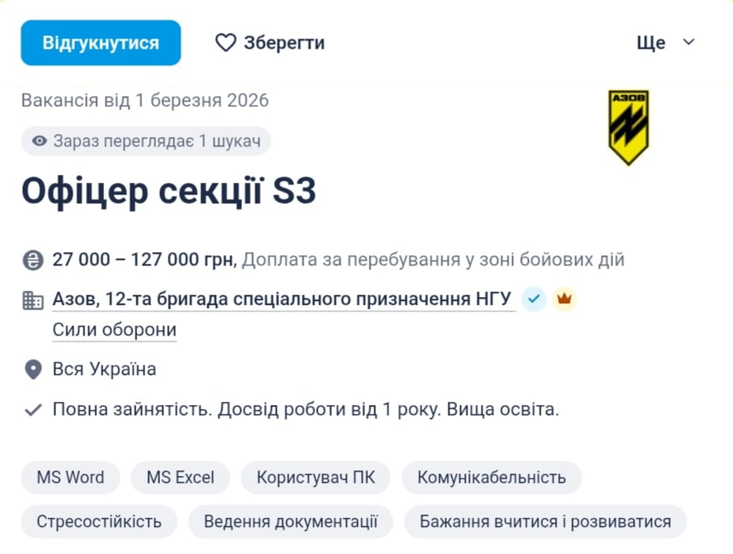Open the Ще dropdown menu

[664, 43]
